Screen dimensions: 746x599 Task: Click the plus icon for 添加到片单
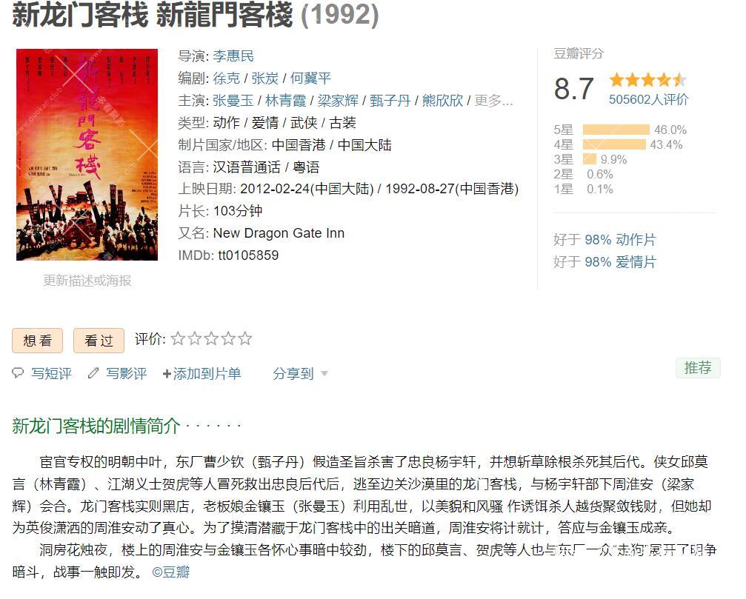tap(164, 374)
